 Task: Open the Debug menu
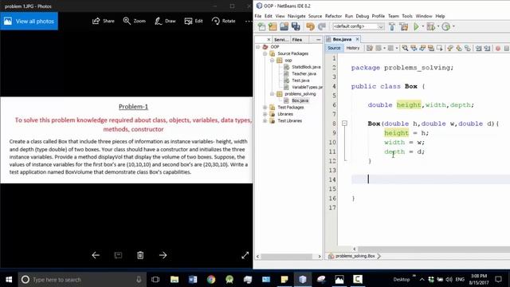click(362, 16)
